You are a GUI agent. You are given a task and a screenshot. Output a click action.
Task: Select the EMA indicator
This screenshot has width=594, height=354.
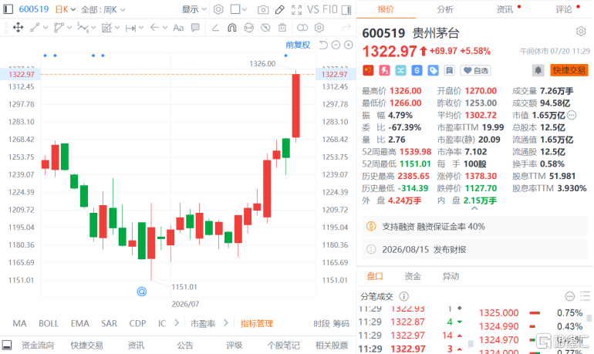tap(80, 323)
